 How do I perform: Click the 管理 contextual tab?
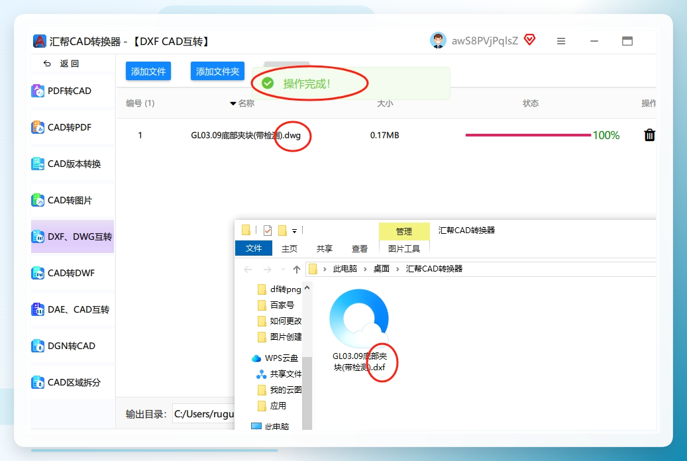[404, 231]
